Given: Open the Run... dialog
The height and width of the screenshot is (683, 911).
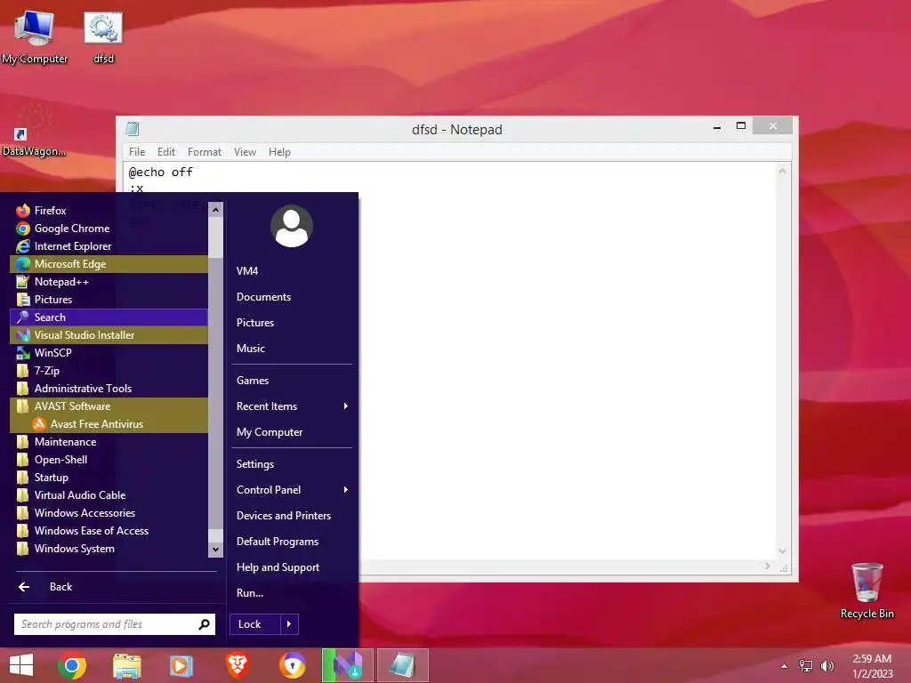Looking at the screenshot, I should [x=292, y=593].
